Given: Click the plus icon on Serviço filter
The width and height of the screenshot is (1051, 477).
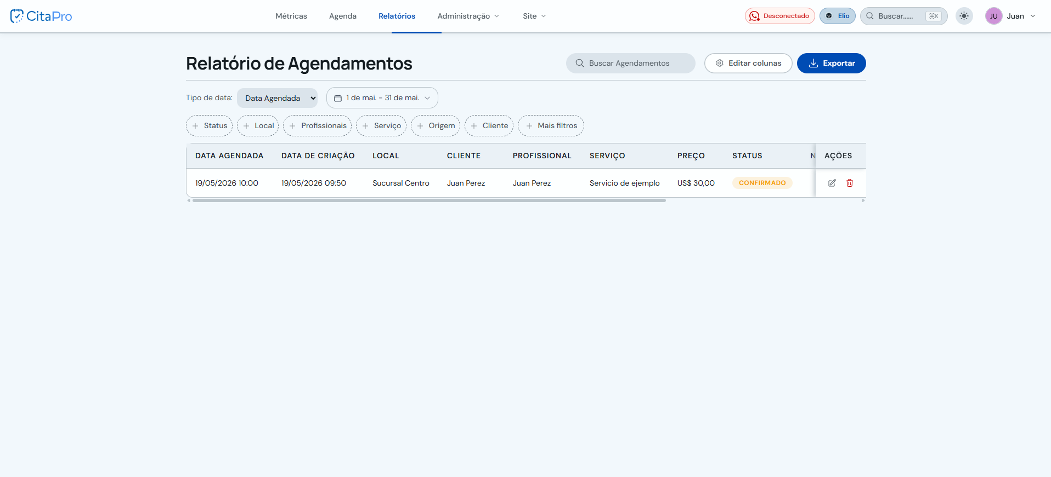Looking at the screenshot, I should point(365,126).
